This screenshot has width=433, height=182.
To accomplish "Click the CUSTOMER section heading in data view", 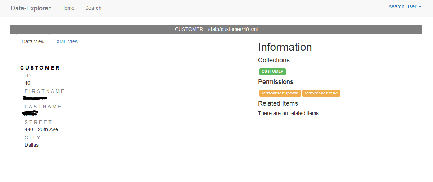I will (x=40, y=68).
